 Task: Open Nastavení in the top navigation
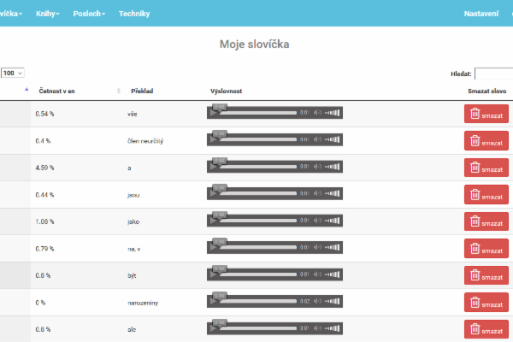[481, 15]
